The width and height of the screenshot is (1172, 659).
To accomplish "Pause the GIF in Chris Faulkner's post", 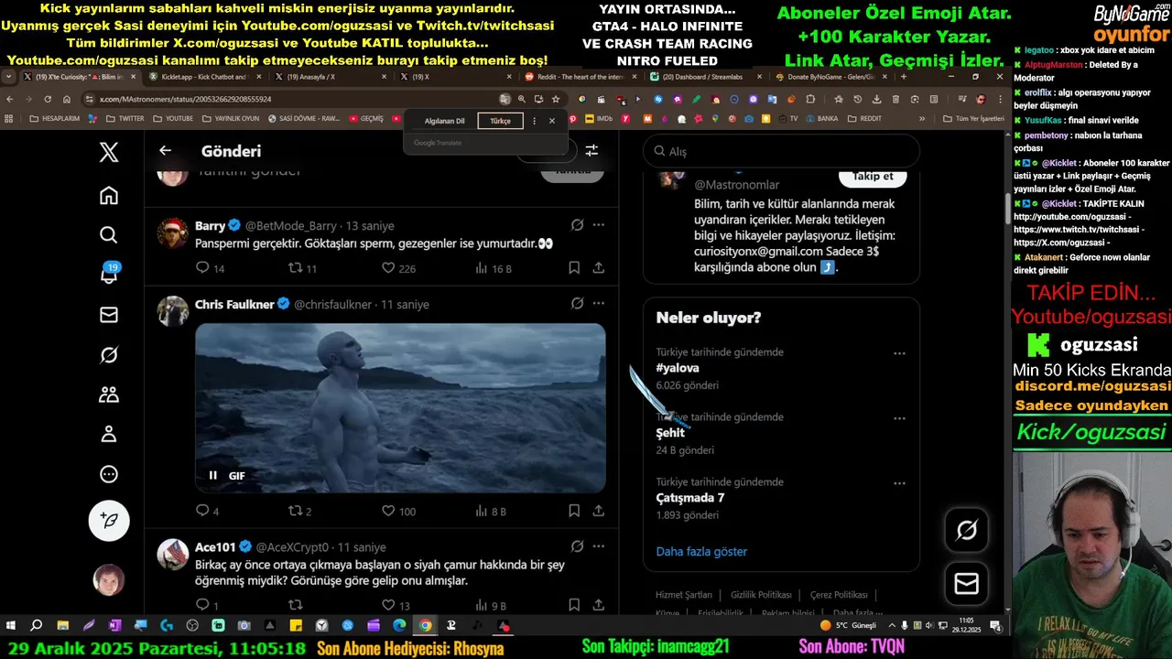I will (213, 475).
